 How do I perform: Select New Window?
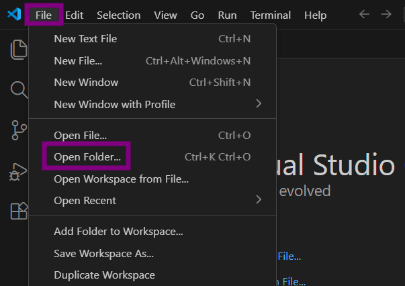click(152, 83)
